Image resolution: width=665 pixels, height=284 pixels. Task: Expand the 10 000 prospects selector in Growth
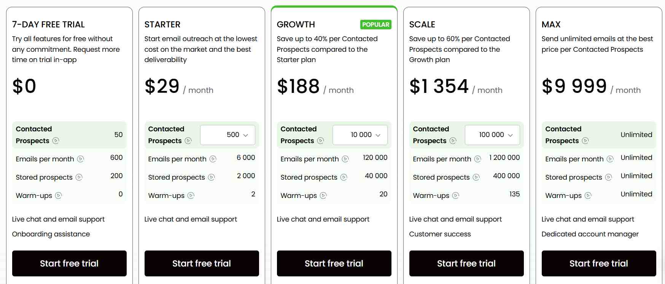pyautogui.click(x=360, y=135)
